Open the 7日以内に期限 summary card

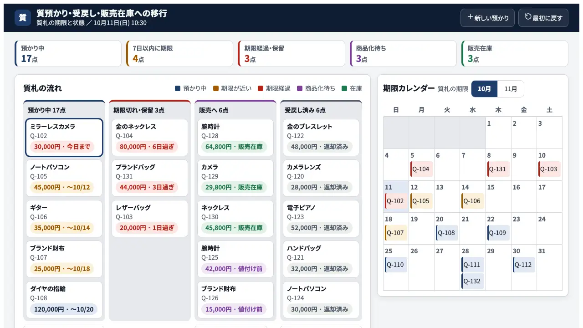pos(180,54)
